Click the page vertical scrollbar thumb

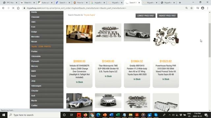coord(210,40)
